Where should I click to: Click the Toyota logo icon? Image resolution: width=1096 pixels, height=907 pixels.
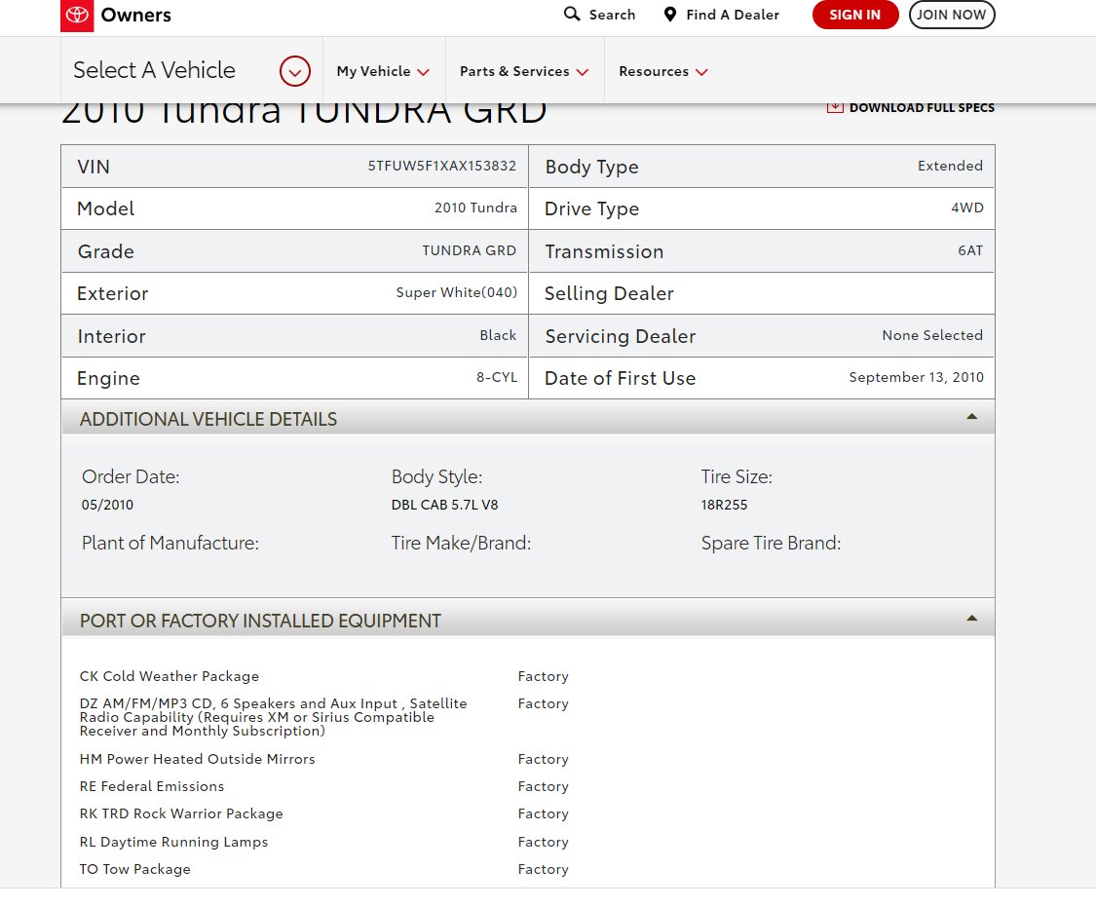[77, 15]
